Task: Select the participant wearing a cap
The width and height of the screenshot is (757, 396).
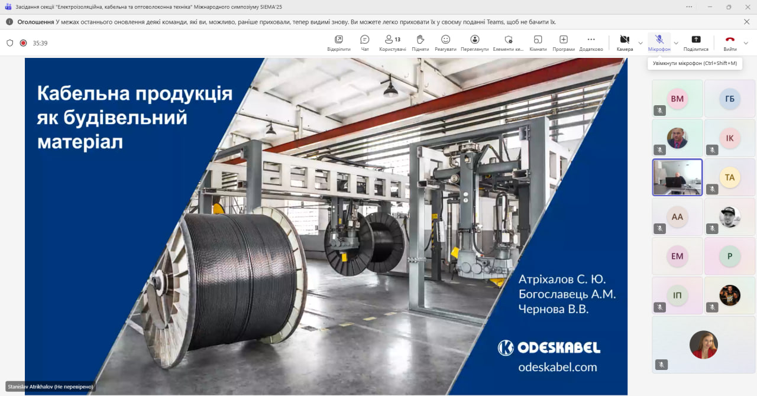Action: (x=730, y=216)
